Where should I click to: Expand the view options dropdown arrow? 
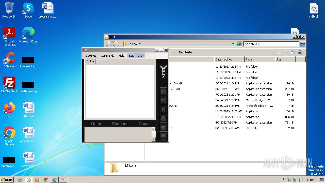[x=286, y=52]
